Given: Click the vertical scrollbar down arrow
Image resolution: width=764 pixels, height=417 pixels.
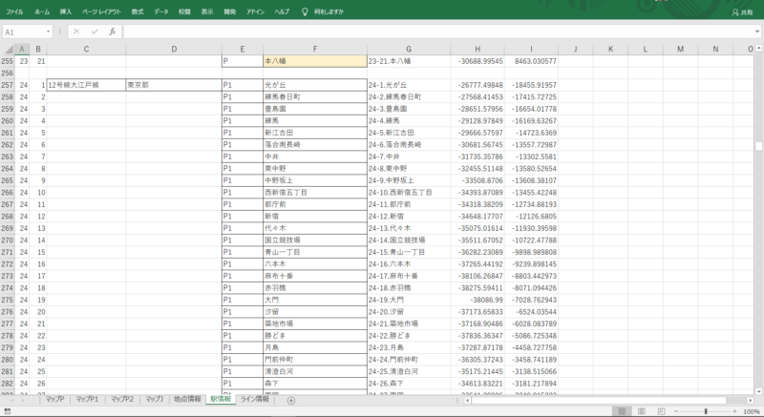Looking at the screenshot, I should point(758,391).
